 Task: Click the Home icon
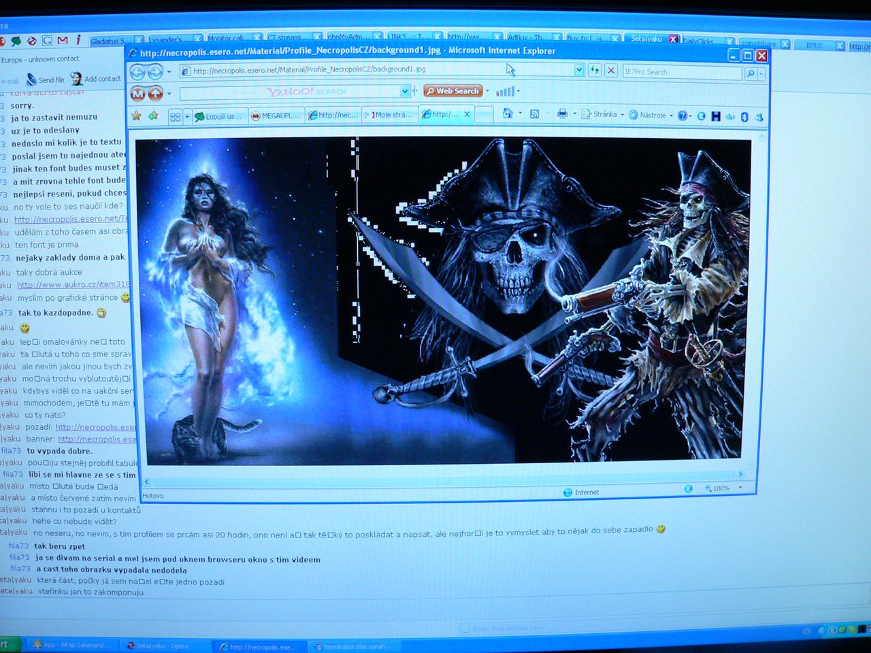pos(508,114)
